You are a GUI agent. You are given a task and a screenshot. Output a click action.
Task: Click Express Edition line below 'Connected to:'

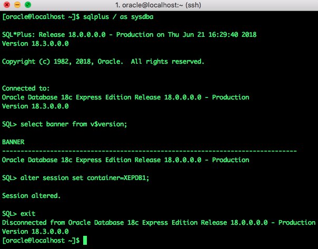tap(125, 97)
